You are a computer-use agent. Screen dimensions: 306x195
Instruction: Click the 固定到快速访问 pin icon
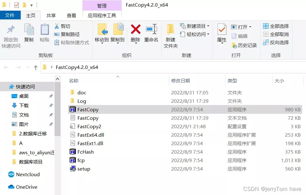11,29
